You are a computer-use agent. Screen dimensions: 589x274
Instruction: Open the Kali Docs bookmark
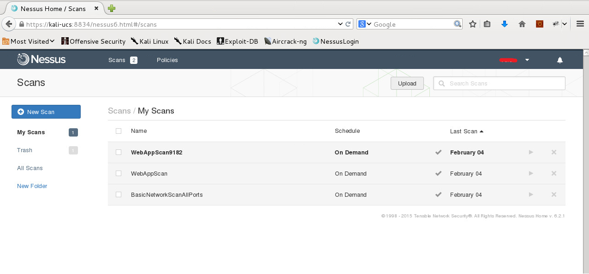(192, 41)
